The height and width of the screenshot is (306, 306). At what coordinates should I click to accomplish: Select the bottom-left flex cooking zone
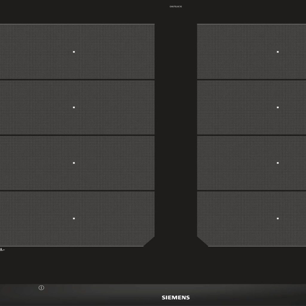click(77, 218)
